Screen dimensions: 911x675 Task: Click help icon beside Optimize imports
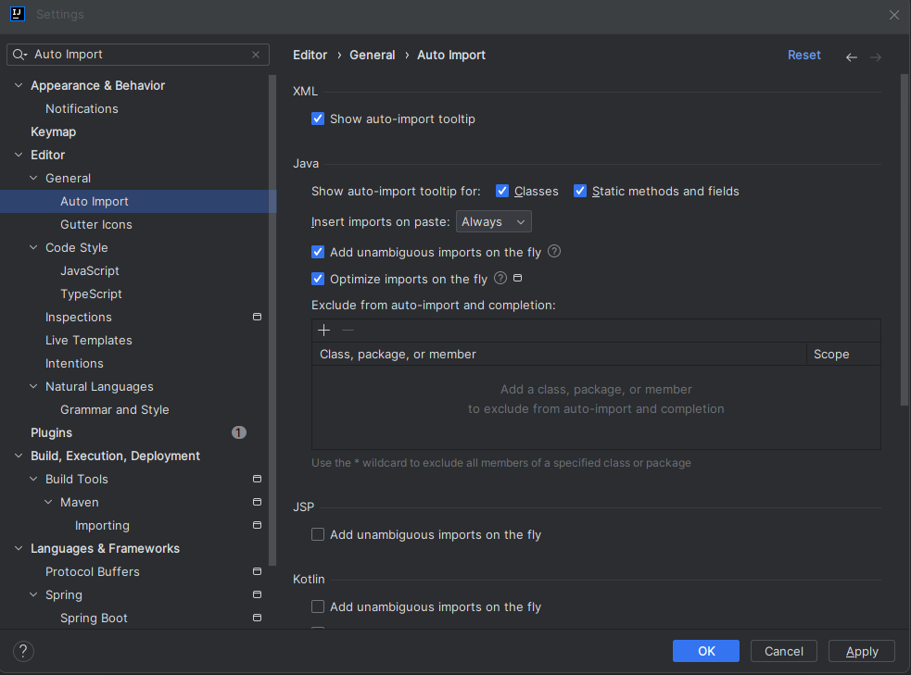(x=500, y=278)
